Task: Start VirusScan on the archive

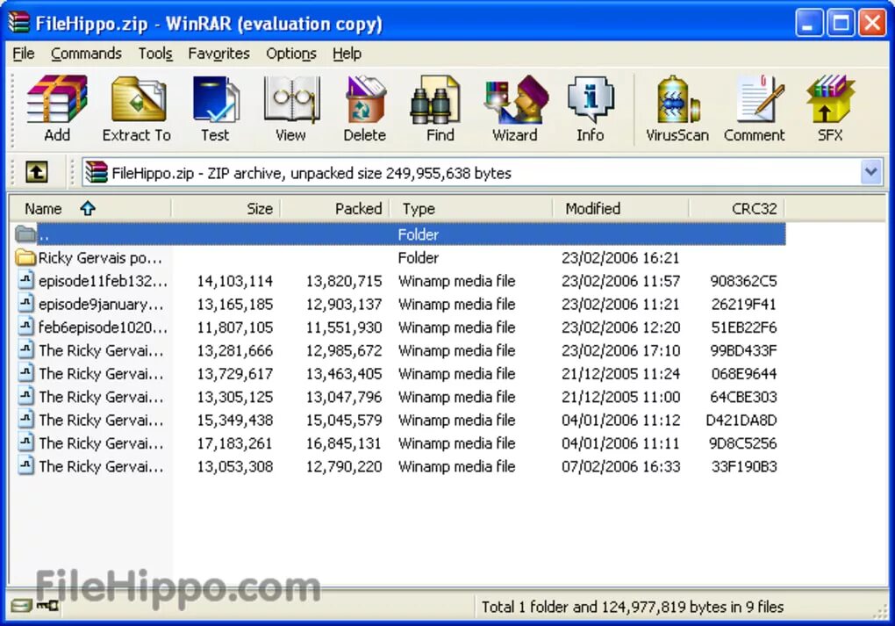Action: pos(677,109)
